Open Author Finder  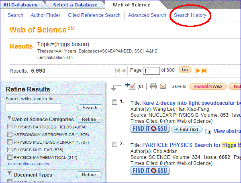pos(45,15)
